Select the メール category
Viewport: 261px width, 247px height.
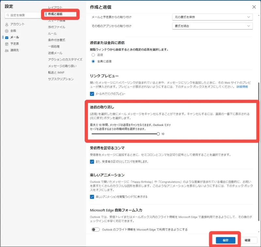click(15, 37)
